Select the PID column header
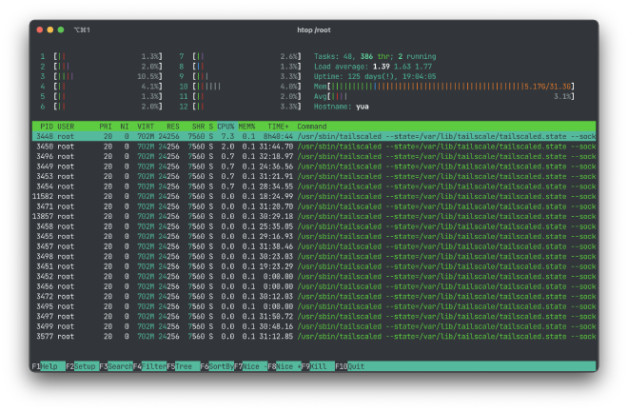The height and width of the screenshot is (411, 628). 46,127
